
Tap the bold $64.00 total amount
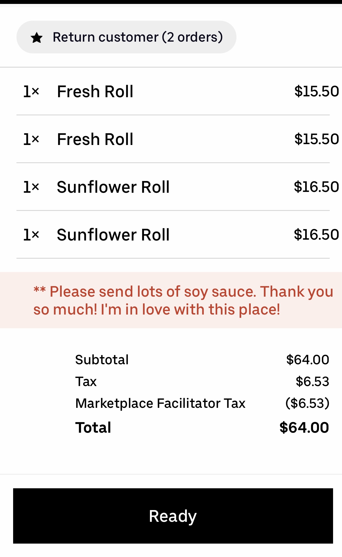(x=304, y=428)
